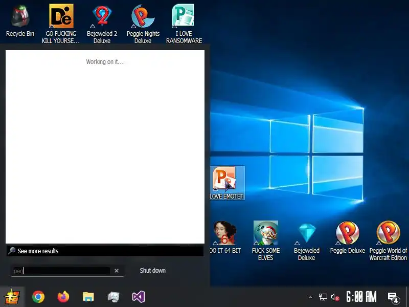Select the desktop icon with the De logo
This screenshot has height=307, width=409.
point(61,23)
